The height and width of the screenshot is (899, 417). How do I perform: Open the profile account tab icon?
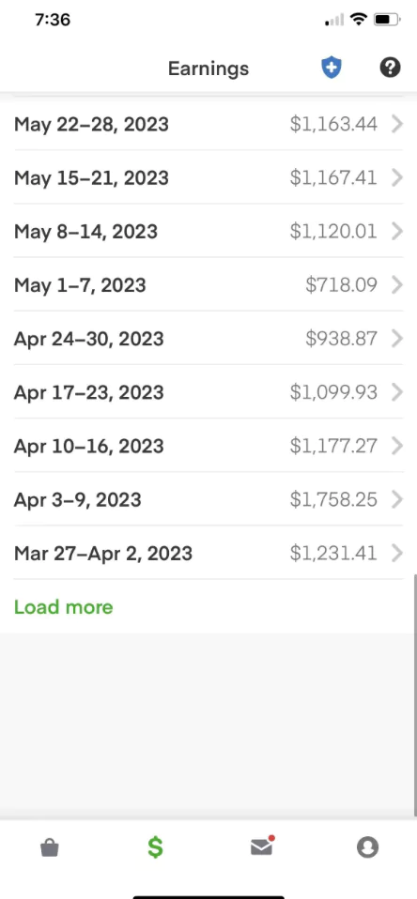[x=367, y=847]
